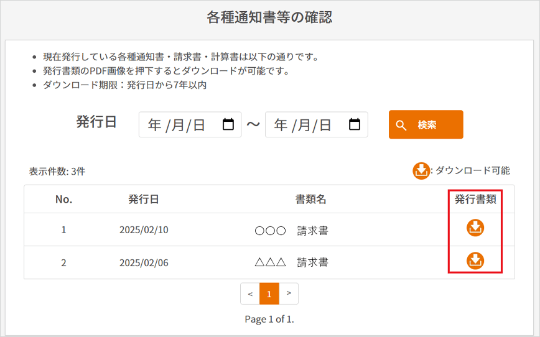Screen dimensions: 540x337
Task: Click the 発行書類 column header
Action: [x=475, y=199]
